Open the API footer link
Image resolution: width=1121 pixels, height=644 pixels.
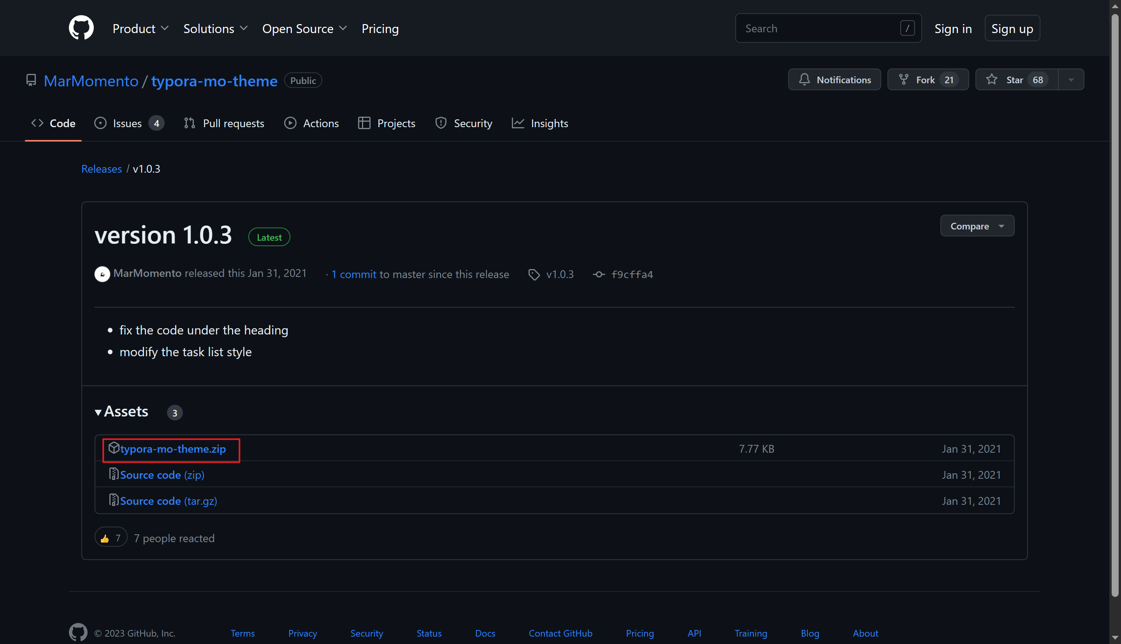tap(694, 633)
